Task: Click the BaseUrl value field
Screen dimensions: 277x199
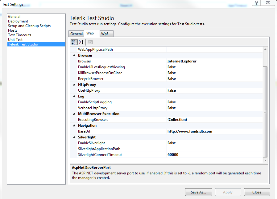Action: pos(214,131)
